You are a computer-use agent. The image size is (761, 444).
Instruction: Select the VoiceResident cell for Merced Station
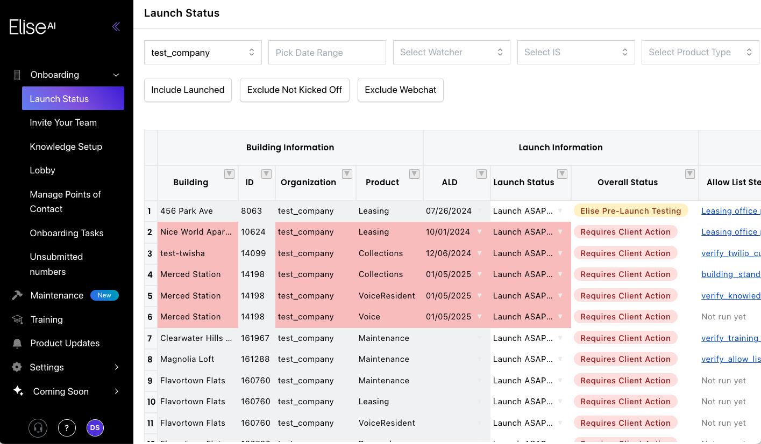[x=389, y=296]
